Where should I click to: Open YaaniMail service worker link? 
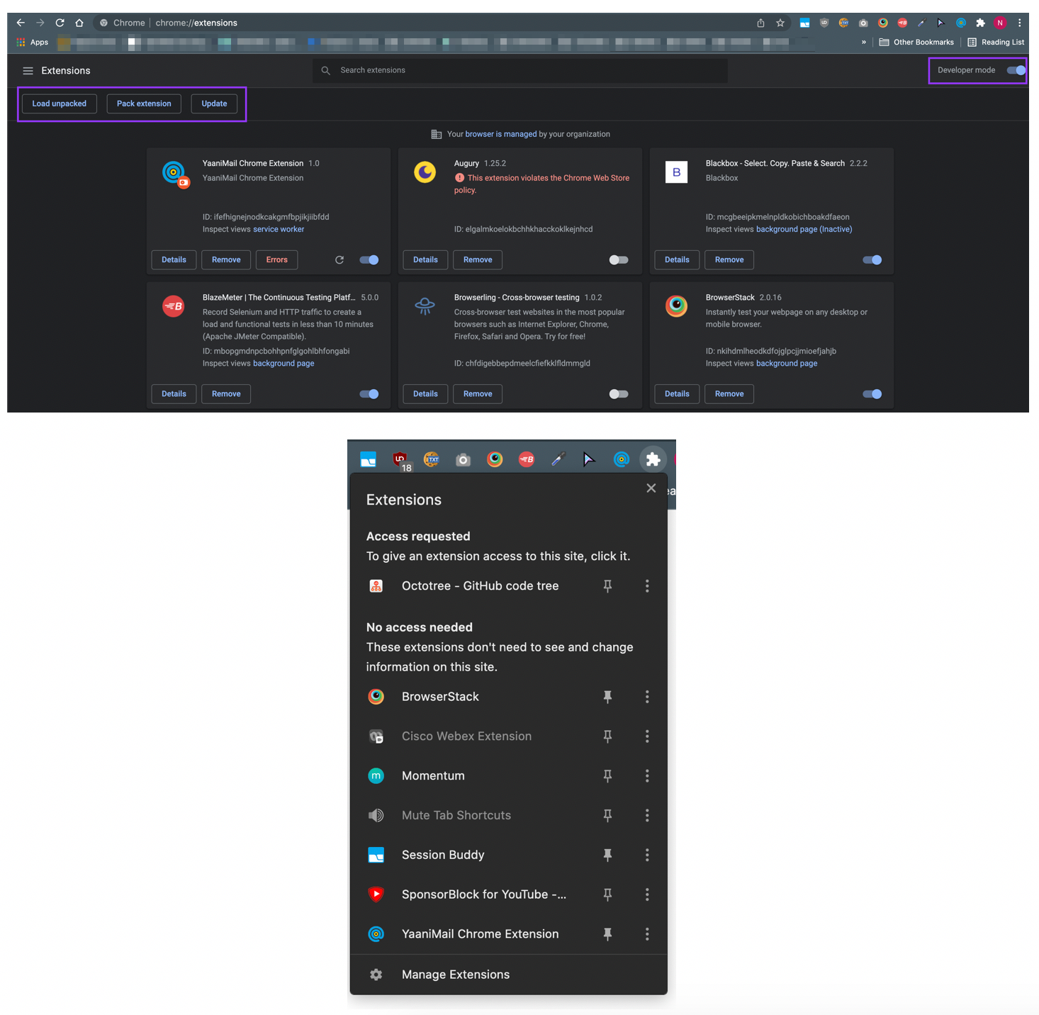coord(279,229)
